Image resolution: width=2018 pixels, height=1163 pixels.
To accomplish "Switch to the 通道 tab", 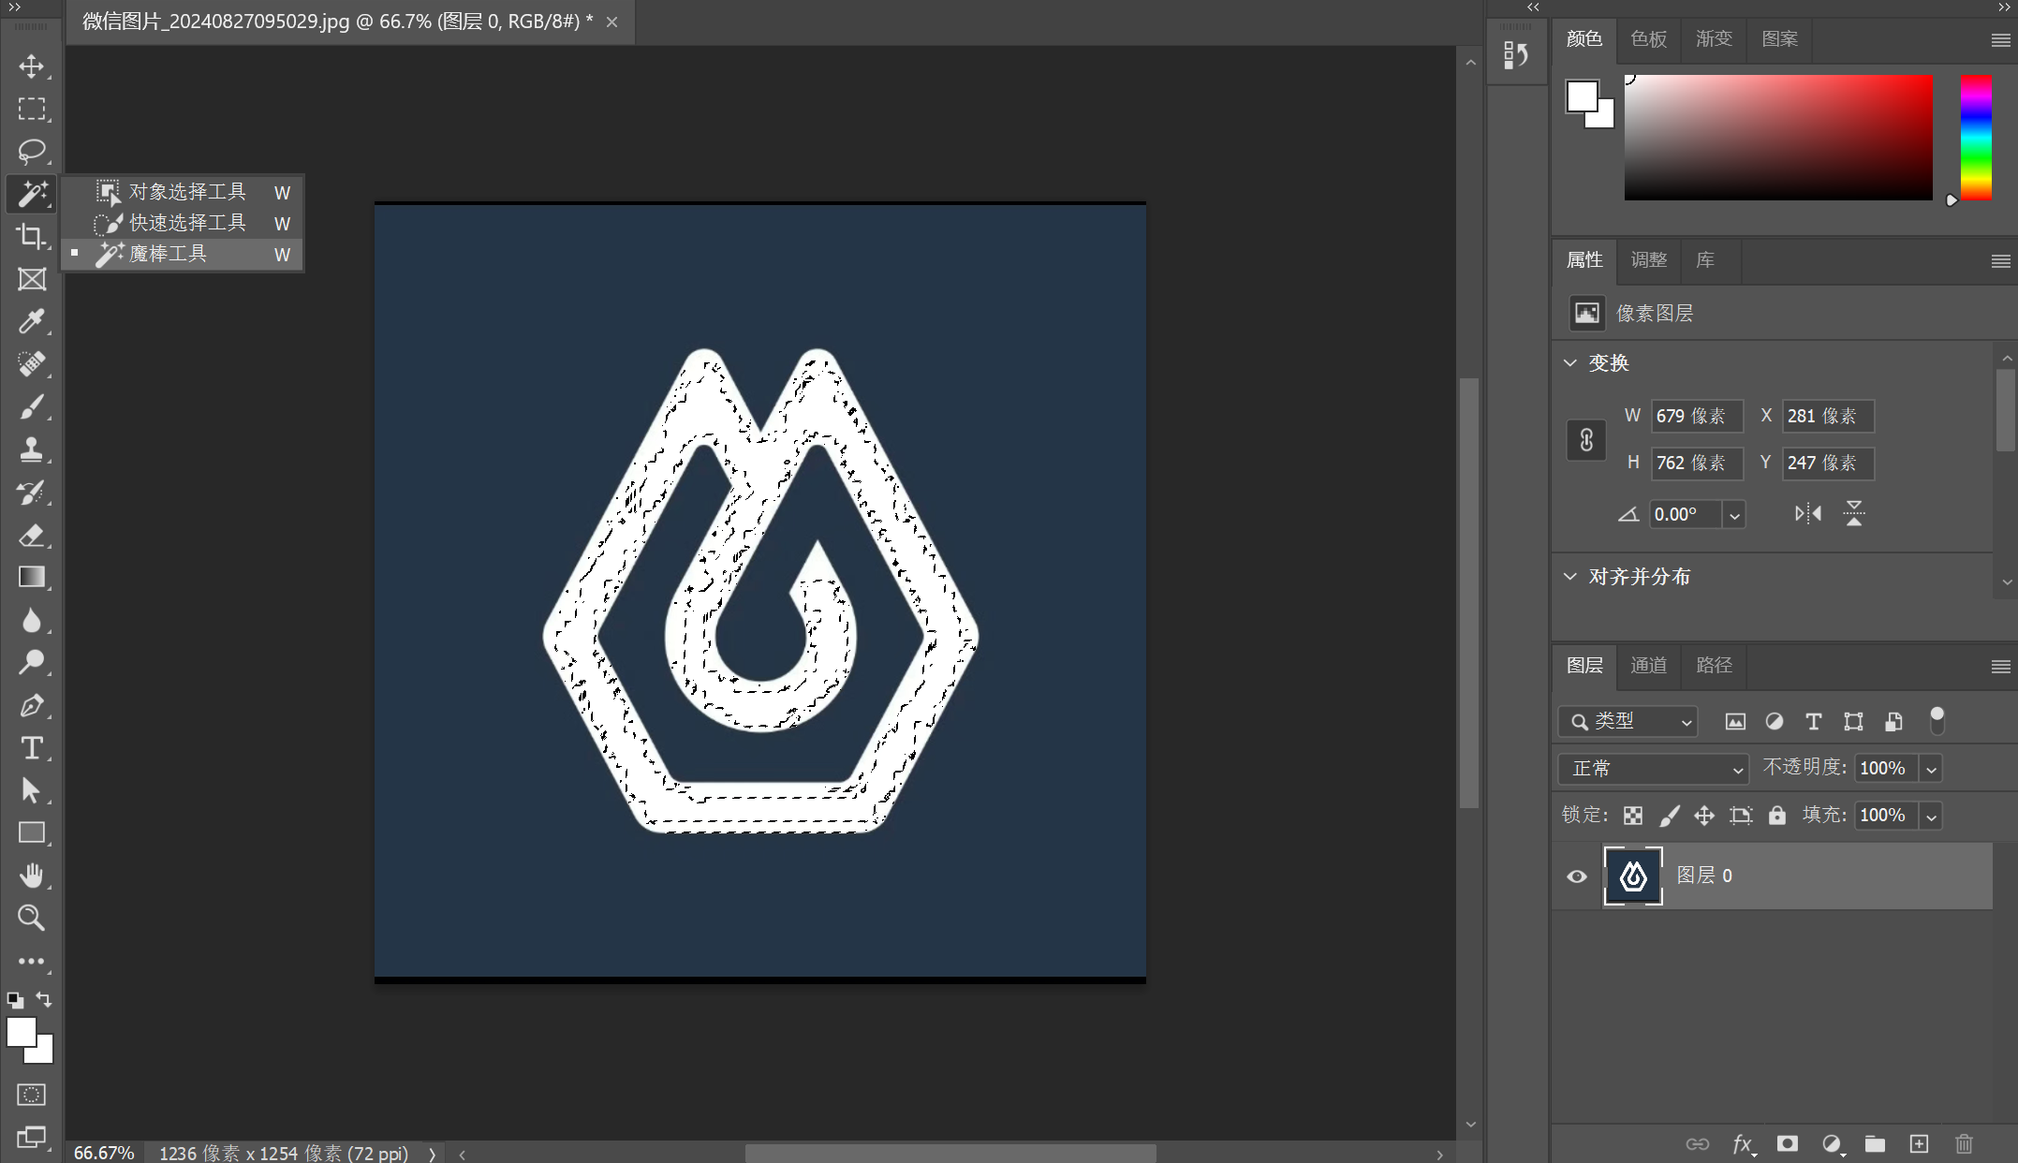I will click(x=1648, y=665).
